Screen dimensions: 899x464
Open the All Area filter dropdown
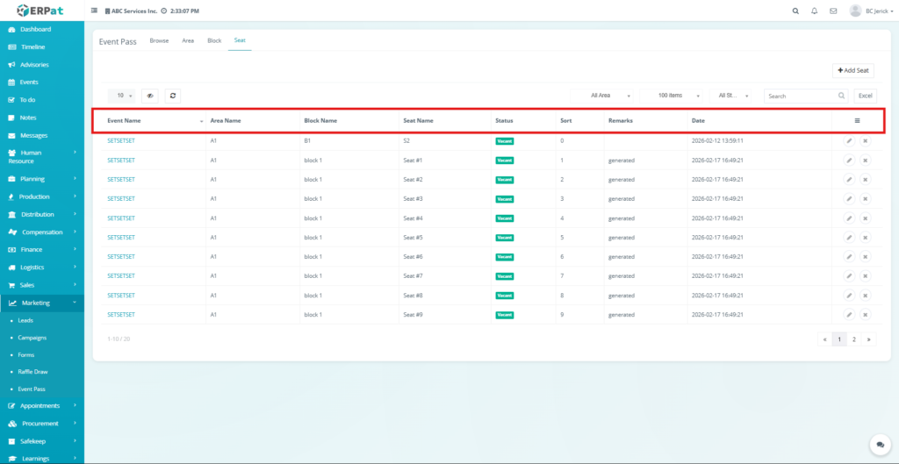point(605,95)
